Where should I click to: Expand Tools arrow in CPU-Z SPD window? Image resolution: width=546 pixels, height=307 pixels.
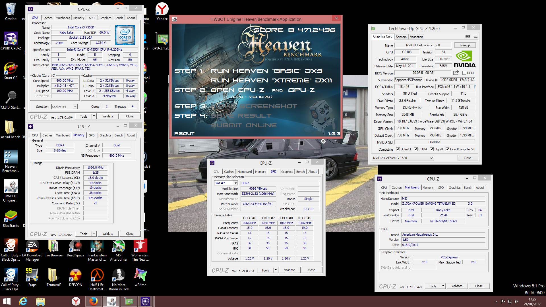[x=276, y=270]
